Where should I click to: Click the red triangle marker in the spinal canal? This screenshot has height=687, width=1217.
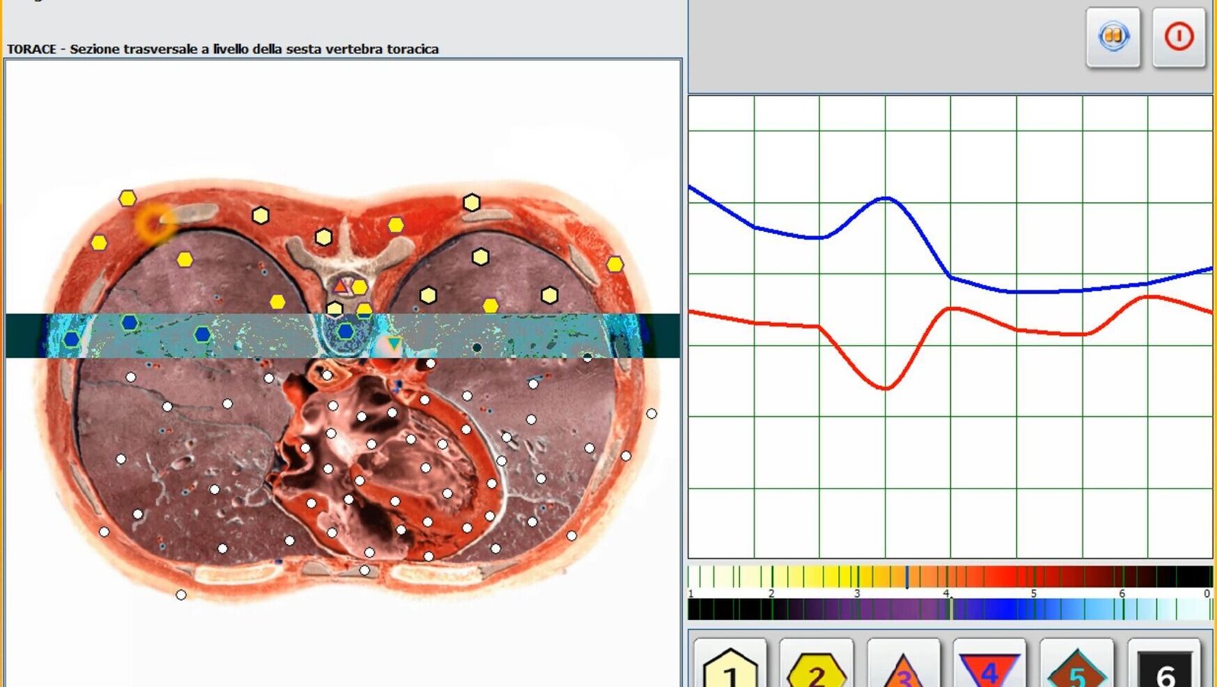(x=342, y=287)
